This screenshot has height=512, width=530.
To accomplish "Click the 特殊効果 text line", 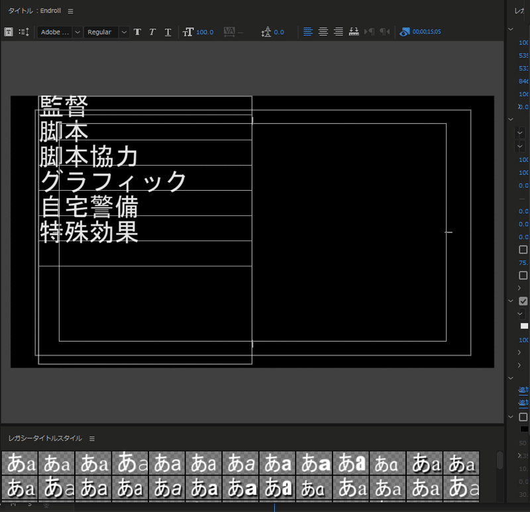I will [89, 232].
